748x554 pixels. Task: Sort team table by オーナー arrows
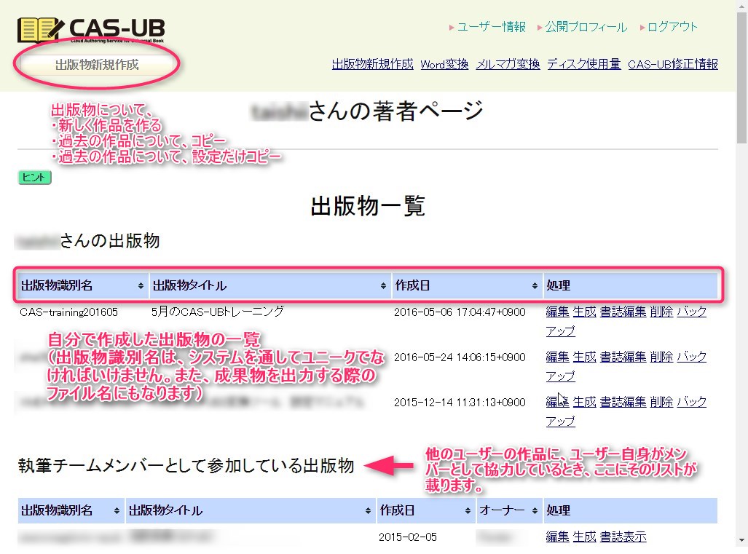pyautogui.click(x=535, y=510)
